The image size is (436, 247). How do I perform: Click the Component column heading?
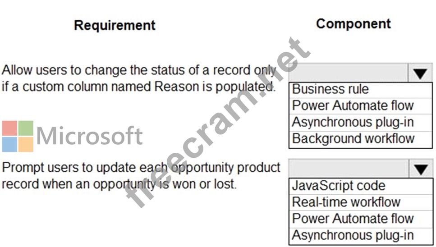[353, 23]
